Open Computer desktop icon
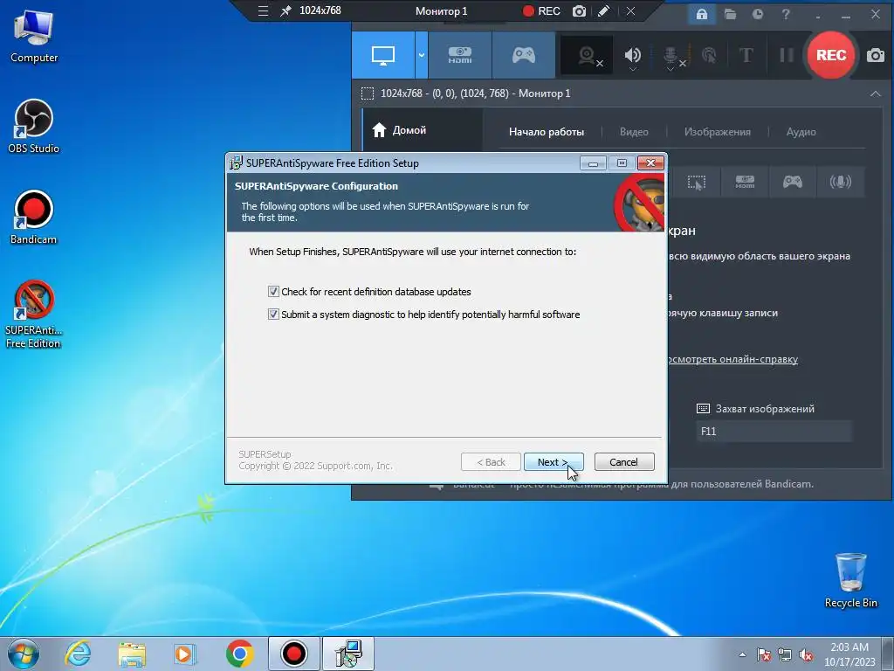Screen dimensions: 894x671 [x=34, y=36]
